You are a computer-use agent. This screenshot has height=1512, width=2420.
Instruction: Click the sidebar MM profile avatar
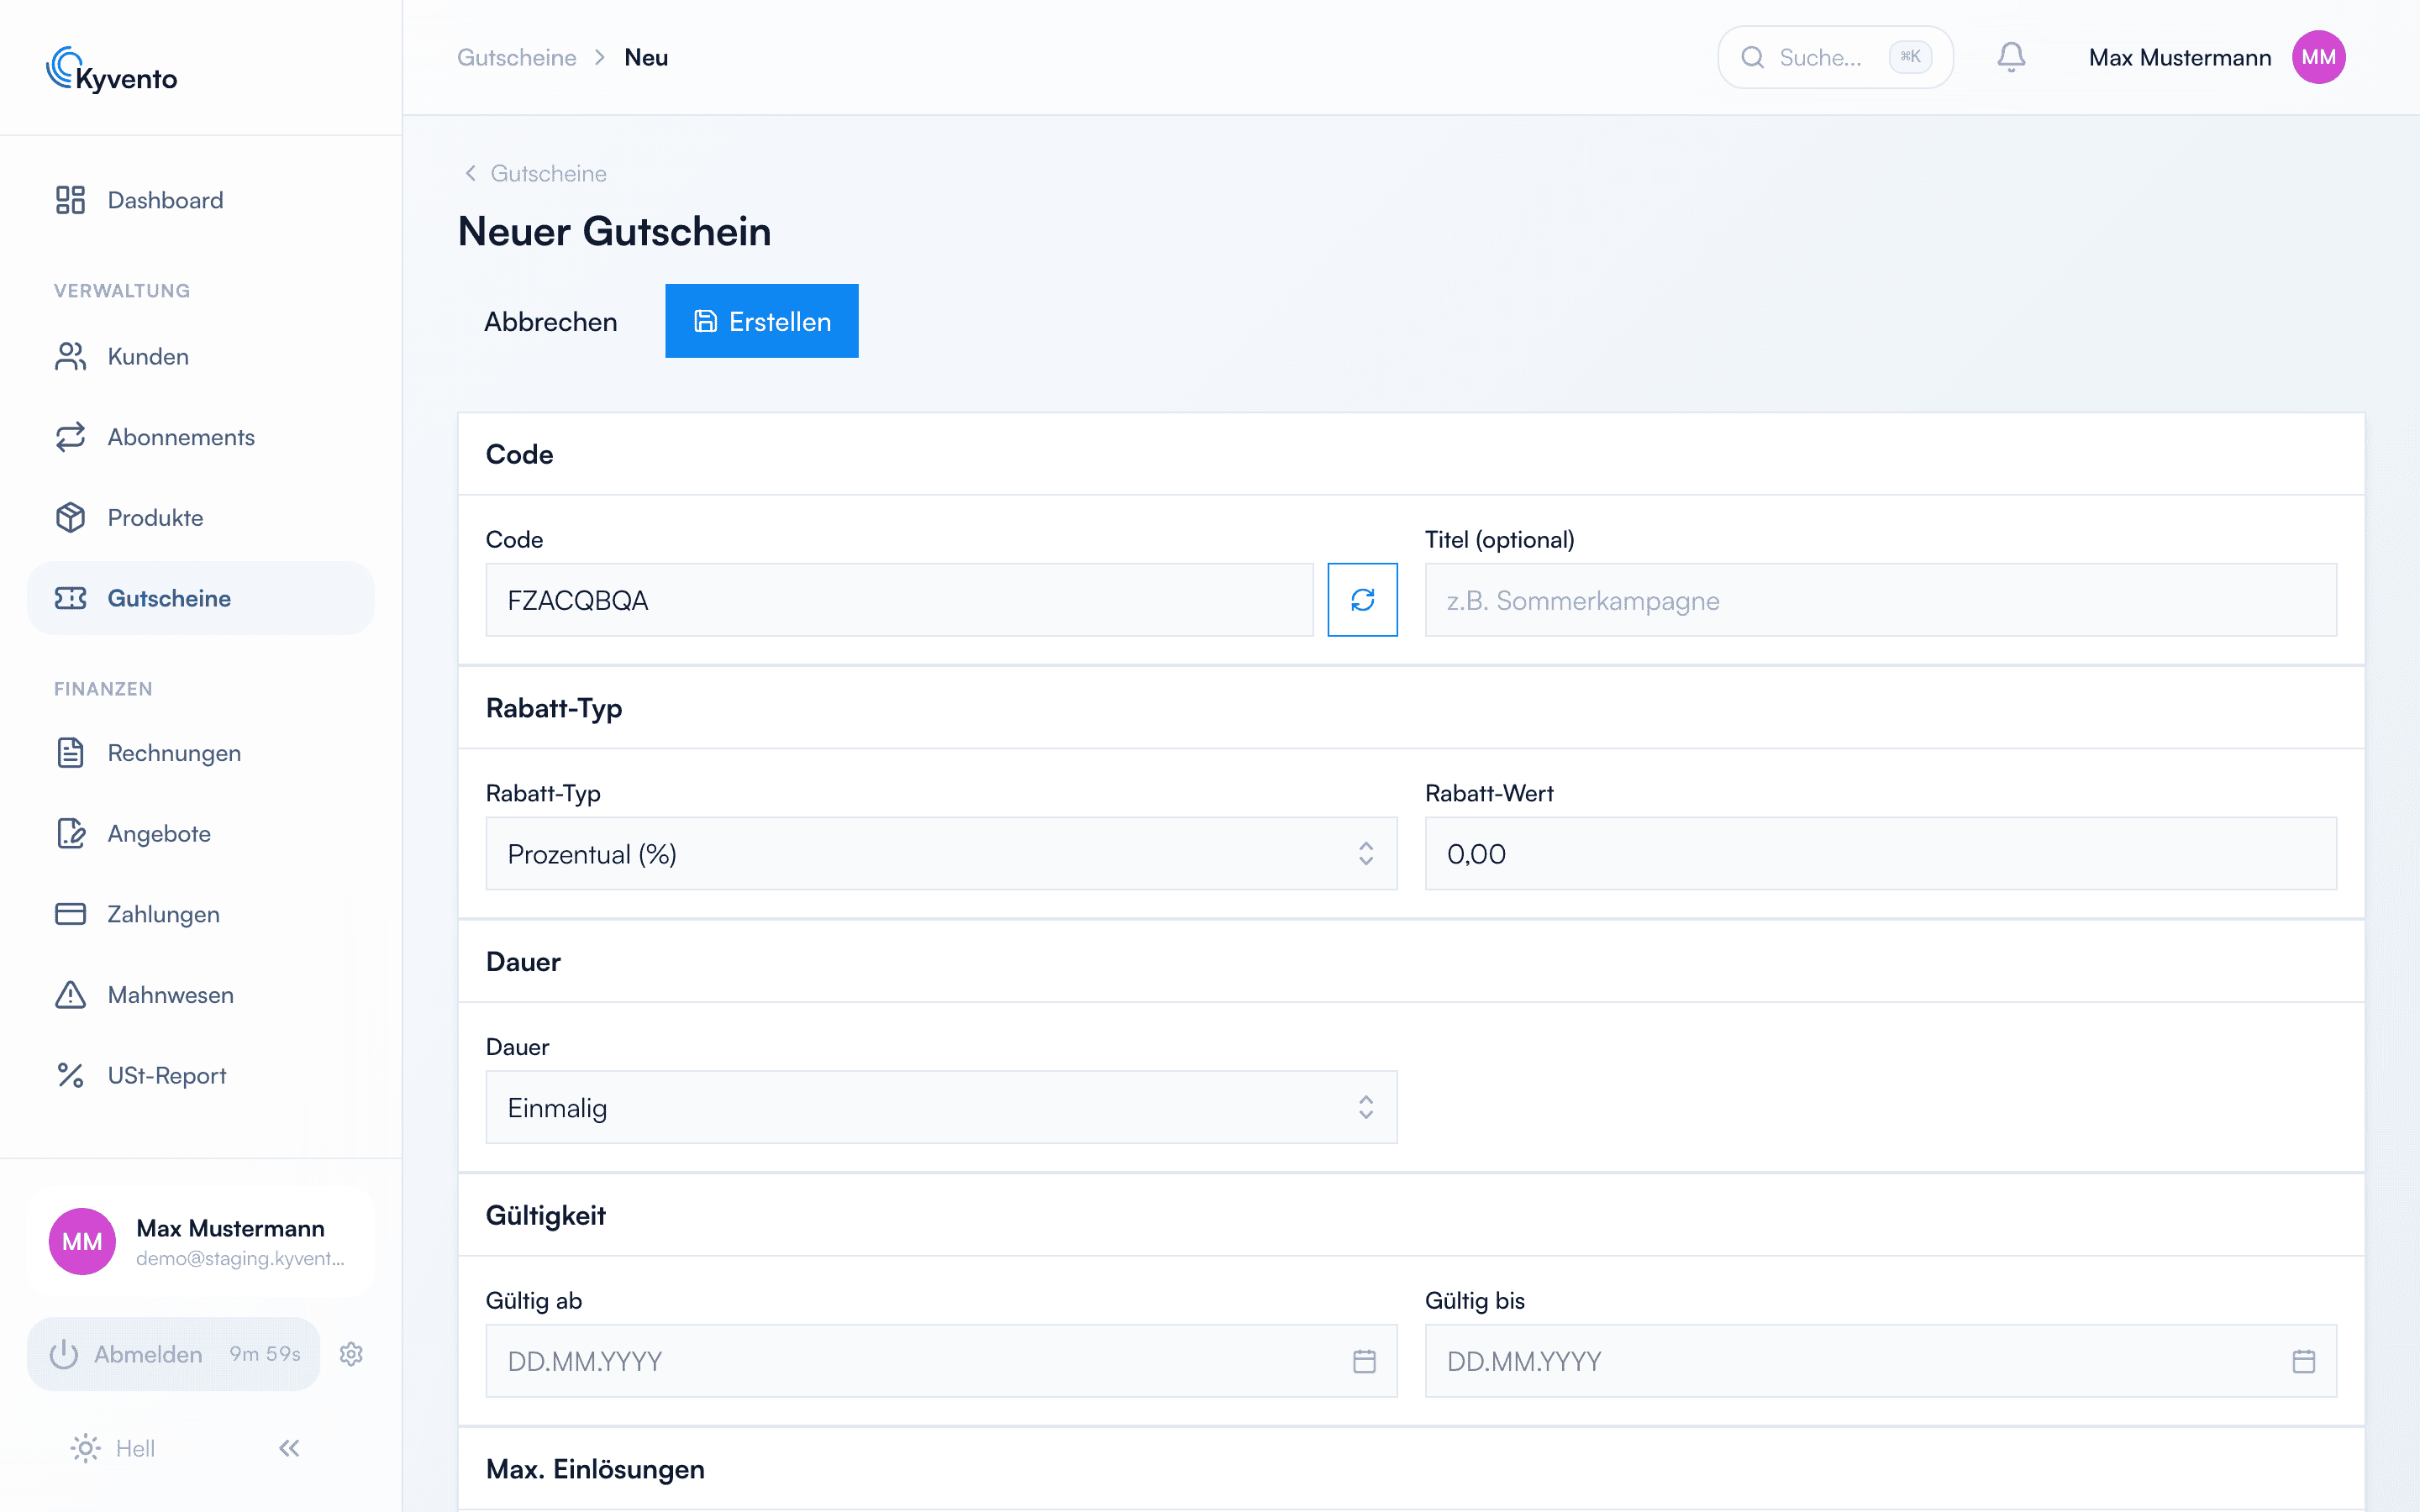tap(82, 1241)
